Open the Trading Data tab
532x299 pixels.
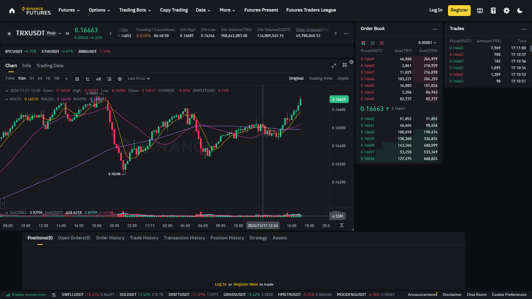point(50,66)
